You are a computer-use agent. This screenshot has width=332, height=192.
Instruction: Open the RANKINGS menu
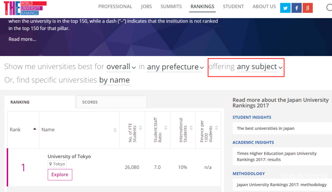tap(202, 7)
